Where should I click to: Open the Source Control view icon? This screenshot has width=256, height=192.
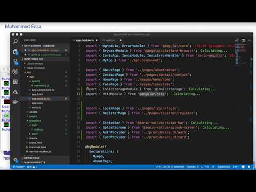pos(15,62)
